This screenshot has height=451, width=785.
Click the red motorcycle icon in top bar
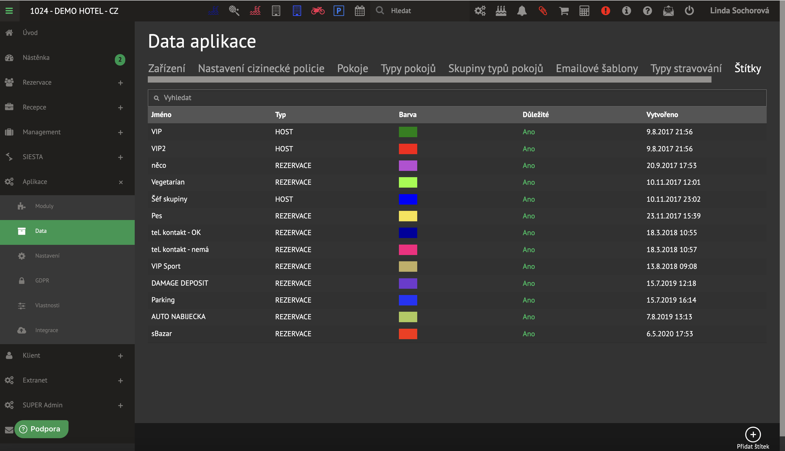coord(318,11)
